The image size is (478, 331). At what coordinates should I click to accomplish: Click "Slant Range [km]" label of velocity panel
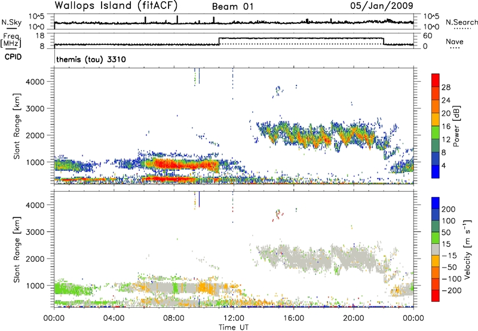pyautogui.click(x=17, y=250)
